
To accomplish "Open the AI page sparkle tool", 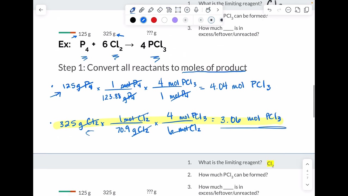I will click(297, 10).
